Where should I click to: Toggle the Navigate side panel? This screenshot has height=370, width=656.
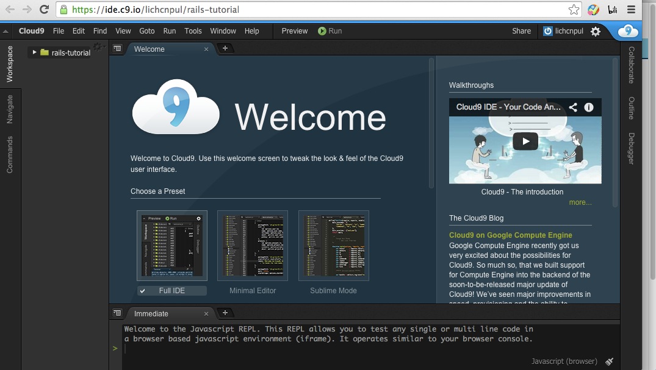coord(10,109)
